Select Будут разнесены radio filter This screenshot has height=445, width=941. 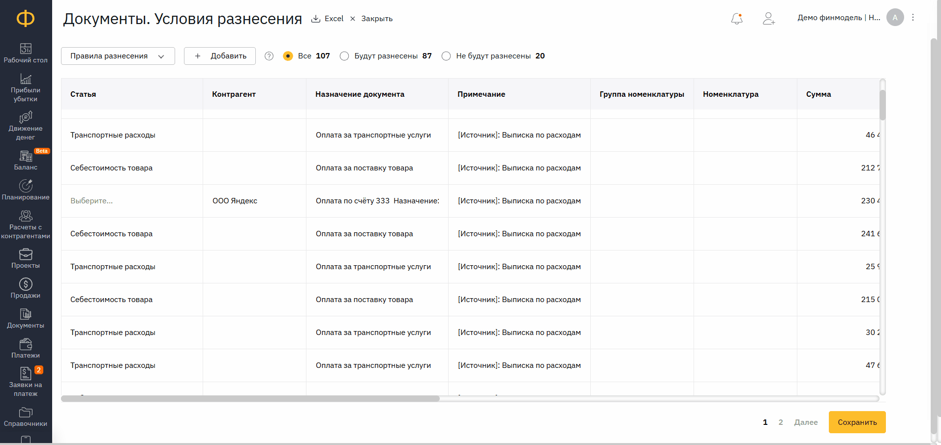click(x=344, y=56)
